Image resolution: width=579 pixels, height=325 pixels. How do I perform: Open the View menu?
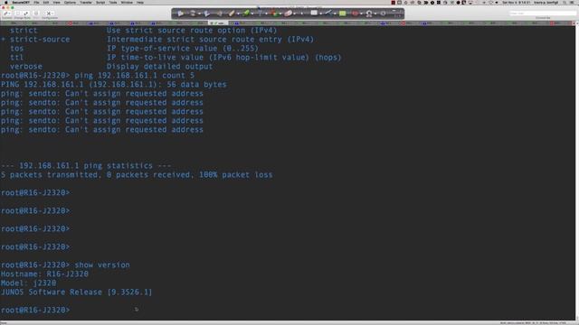coord(56,2)
